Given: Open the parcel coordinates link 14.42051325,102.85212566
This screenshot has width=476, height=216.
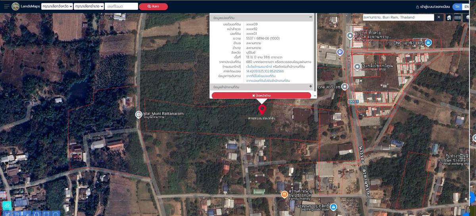Looking at the screenshot, I should pyautogui.click(x=265, y=71).
